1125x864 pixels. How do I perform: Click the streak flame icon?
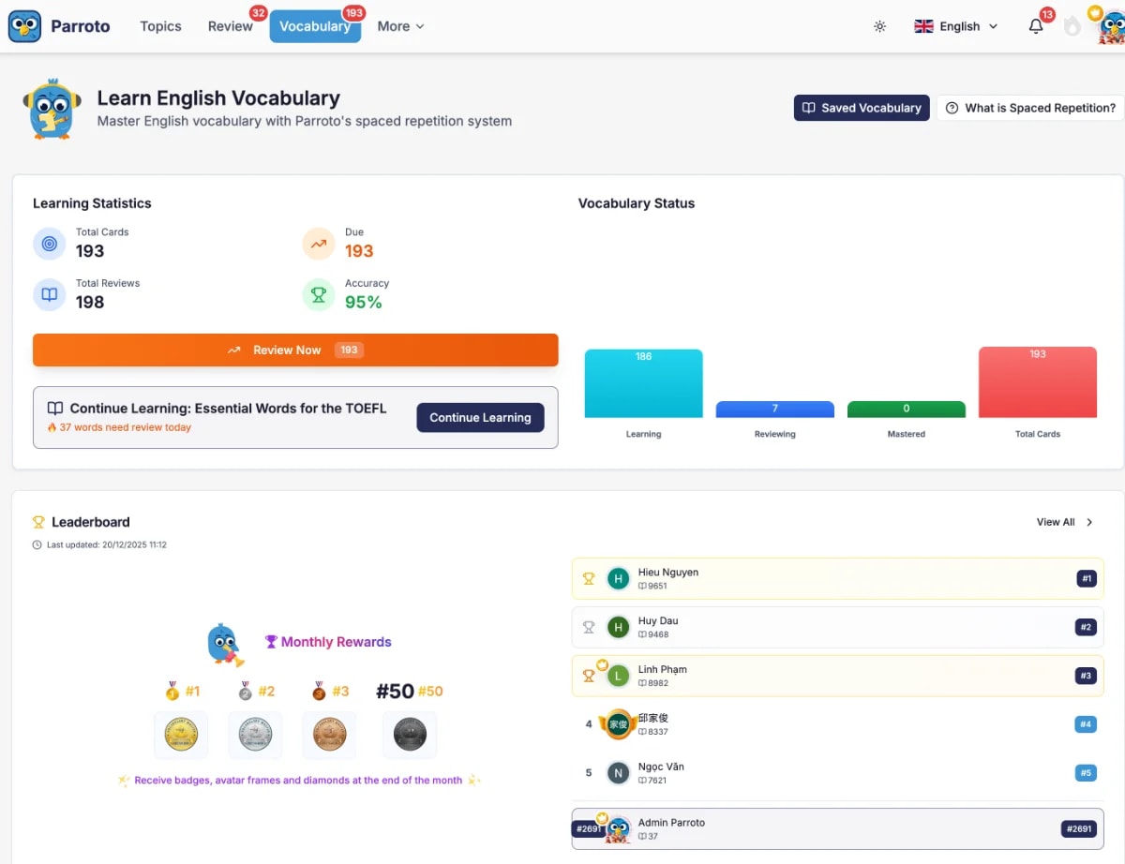(x=1072, y=27)
